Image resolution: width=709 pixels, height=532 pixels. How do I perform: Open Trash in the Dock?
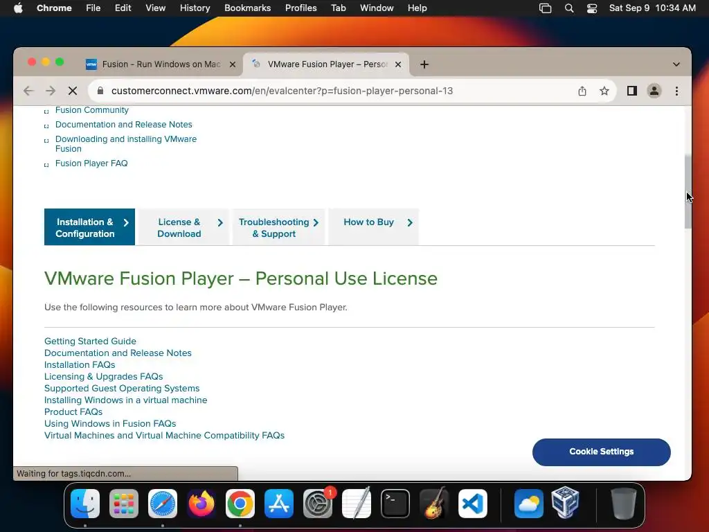(624, 504)
